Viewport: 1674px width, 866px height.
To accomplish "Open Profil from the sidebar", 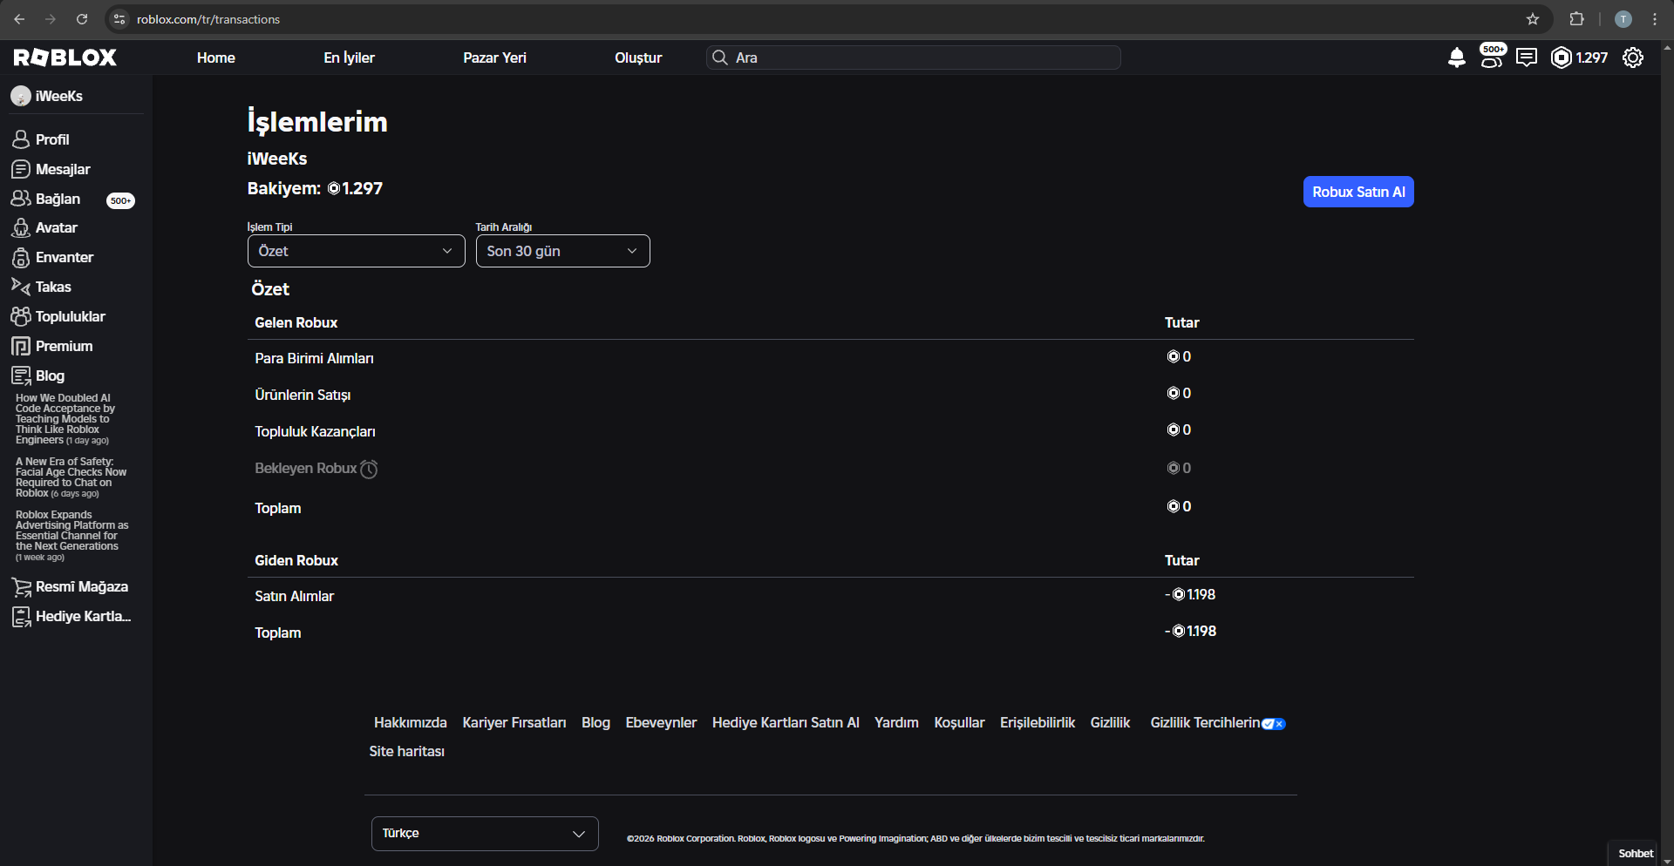I will 40,139.
